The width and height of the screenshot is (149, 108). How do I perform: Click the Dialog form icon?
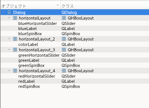(9, 12)
